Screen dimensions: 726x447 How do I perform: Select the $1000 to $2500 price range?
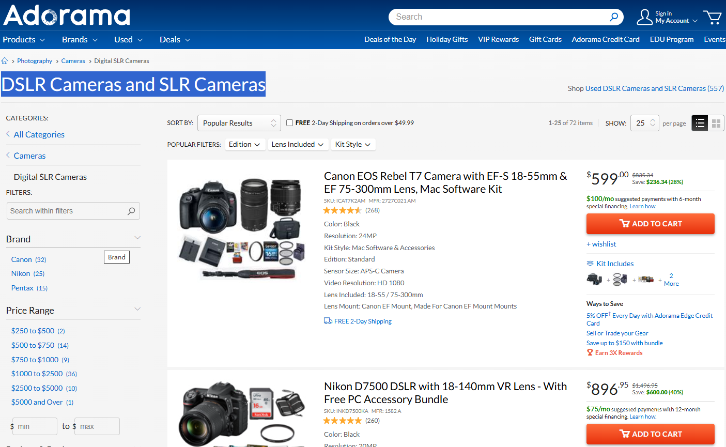click(44, 374)
